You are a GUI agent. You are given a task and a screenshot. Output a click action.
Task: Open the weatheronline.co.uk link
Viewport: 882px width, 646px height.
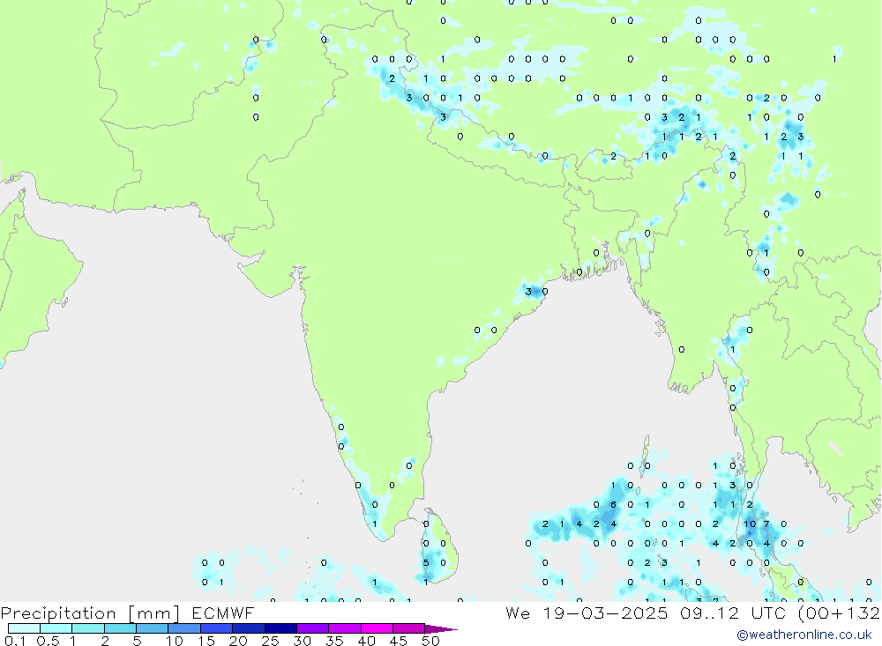[x=804, y=635]
